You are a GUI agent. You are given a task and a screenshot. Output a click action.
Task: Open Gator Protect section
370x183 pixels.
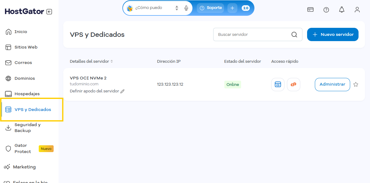pyautogui.click(x=23, y=149)
